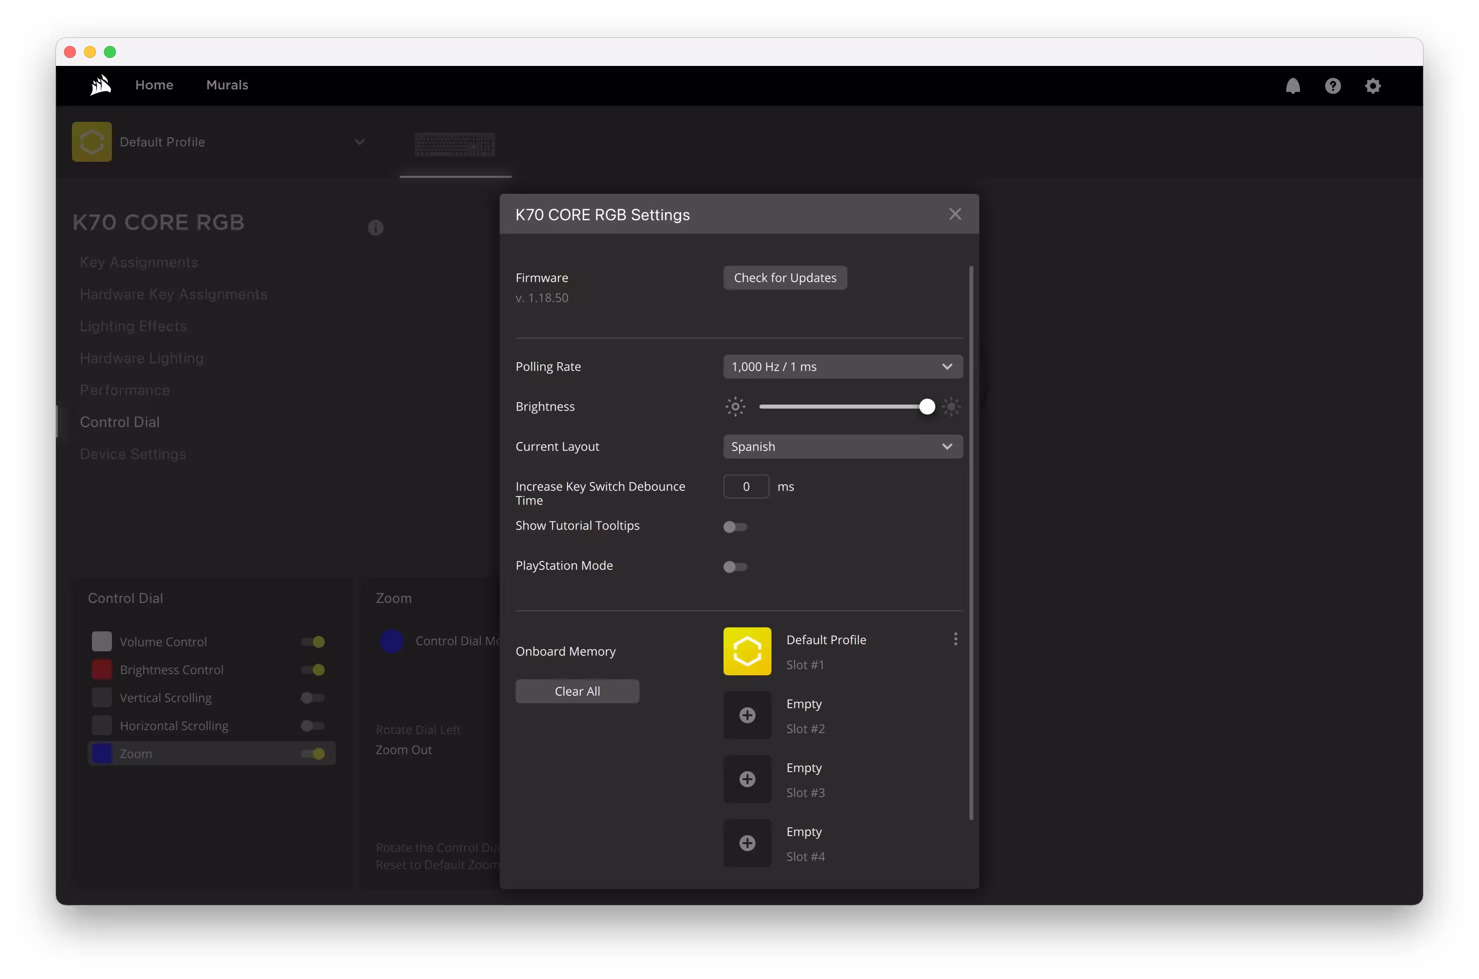Viewport: 1479px width, 979px height.
Task: Open the notifications bell
Action: (x=1292, y=85)
